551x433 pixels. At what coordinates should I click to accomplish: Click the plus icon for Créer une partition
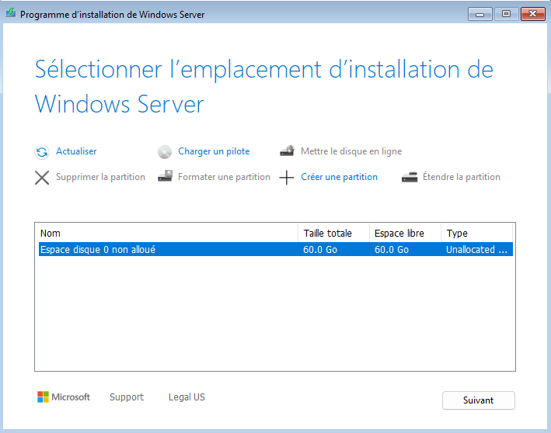pyautogui.click(x=287, y=177)
